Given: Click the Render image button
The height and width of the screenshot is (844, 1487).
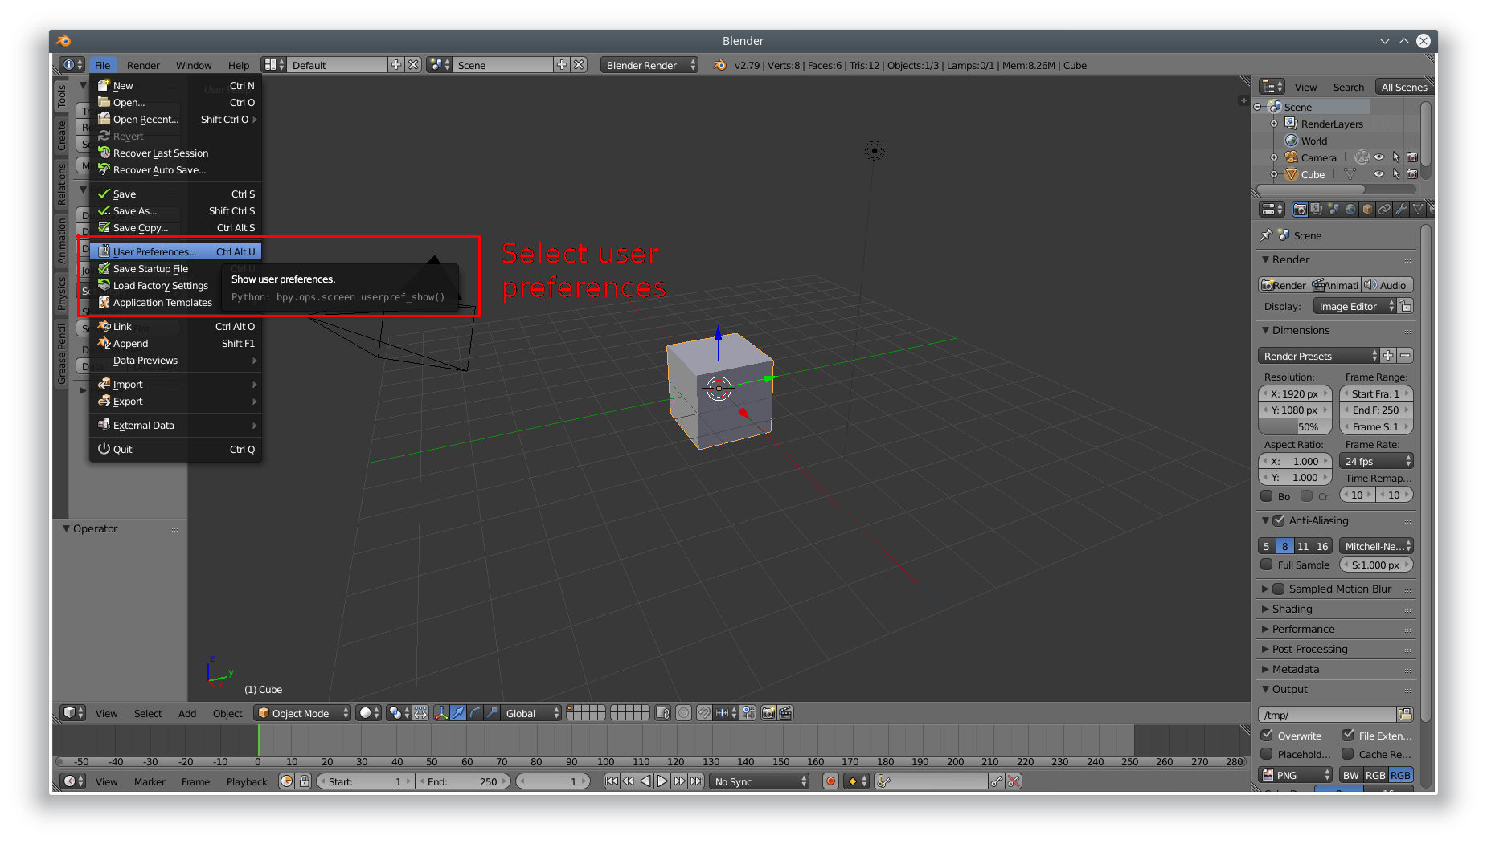Looking at the screenshot, I should coord(1284,285).
